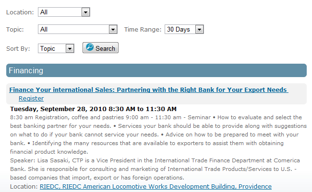312x192 pixels.
Task: Click the Location label beside the first dropdown
Action: [x=20, y=12]
